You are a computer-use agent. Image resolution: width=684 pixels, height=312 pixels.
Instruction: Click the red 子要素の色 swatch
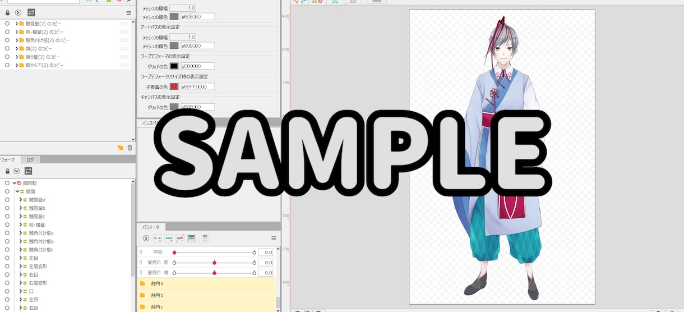[174, 86]
